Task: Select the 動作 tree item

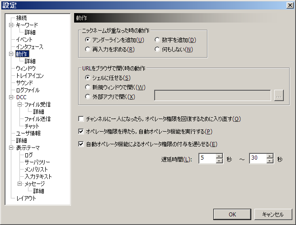Action: (22, 54)
